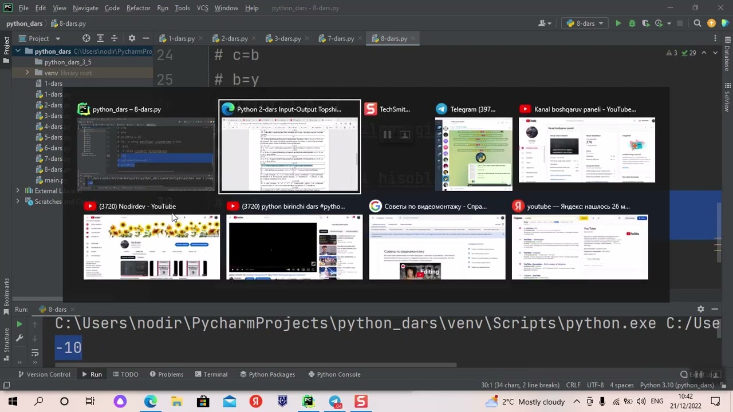Click the Windows Start button
Viewport: 733px width, 412px height.
13,402
